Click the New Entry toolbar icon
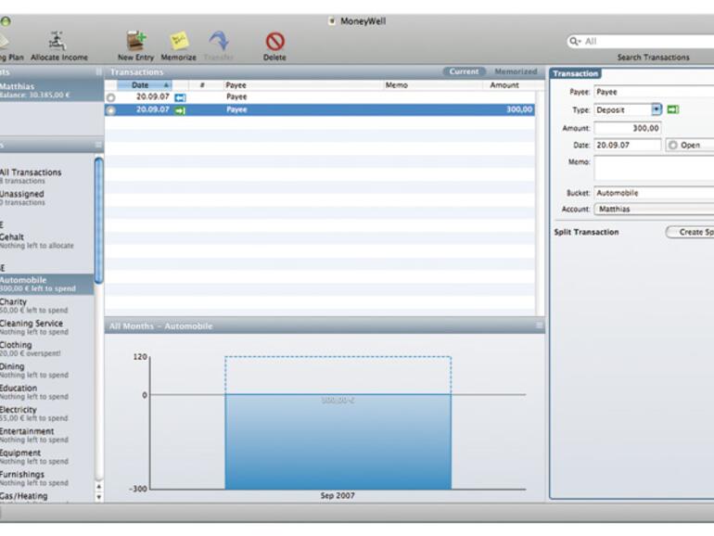 pyautogui.click(x=136, y=41)
